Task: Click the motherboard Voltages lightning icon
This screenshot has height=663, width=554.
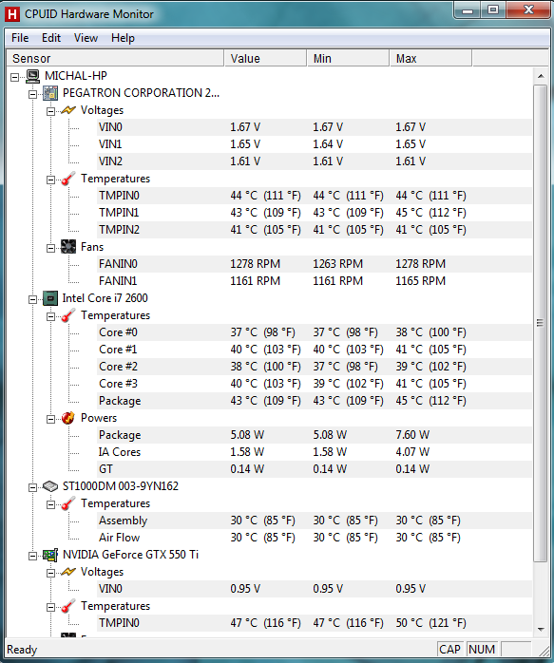Action: (68, 110)
